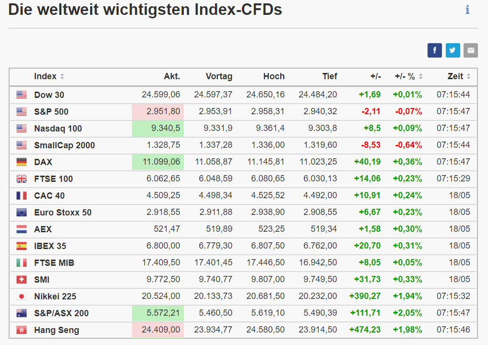Viewport: 488px width, 345px height.
Task: Sort table by Zeit column arrows
Action: [468, 77]
